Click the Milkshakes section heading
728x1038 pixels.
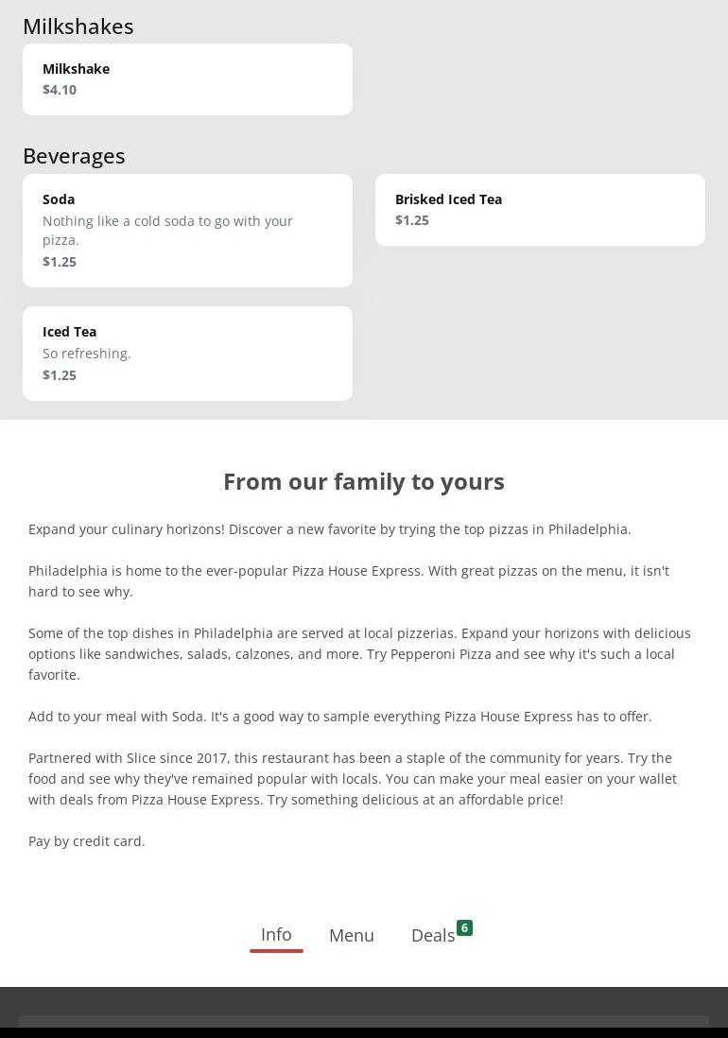78,26
